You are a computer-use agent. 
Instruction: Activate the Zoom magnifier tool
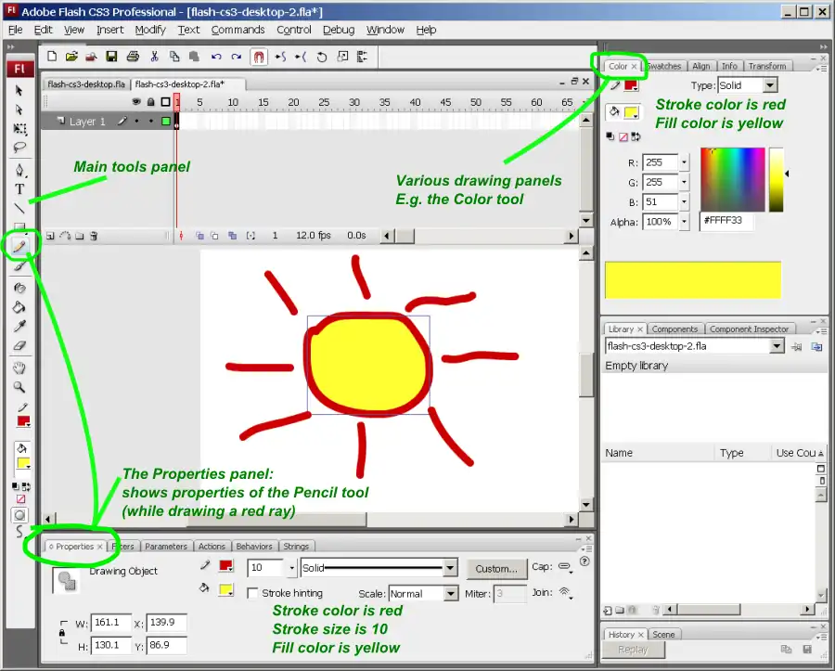click(x=19, y=387)
